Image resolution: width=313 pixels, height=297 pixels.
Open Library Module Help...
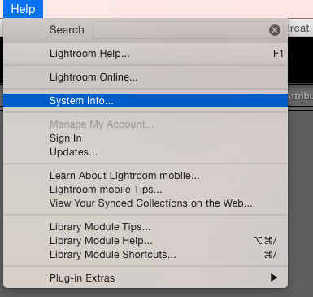tap(146, 241)
